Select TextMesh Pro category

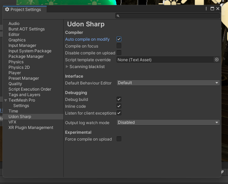pyautogui.click(x=22, y=100)
